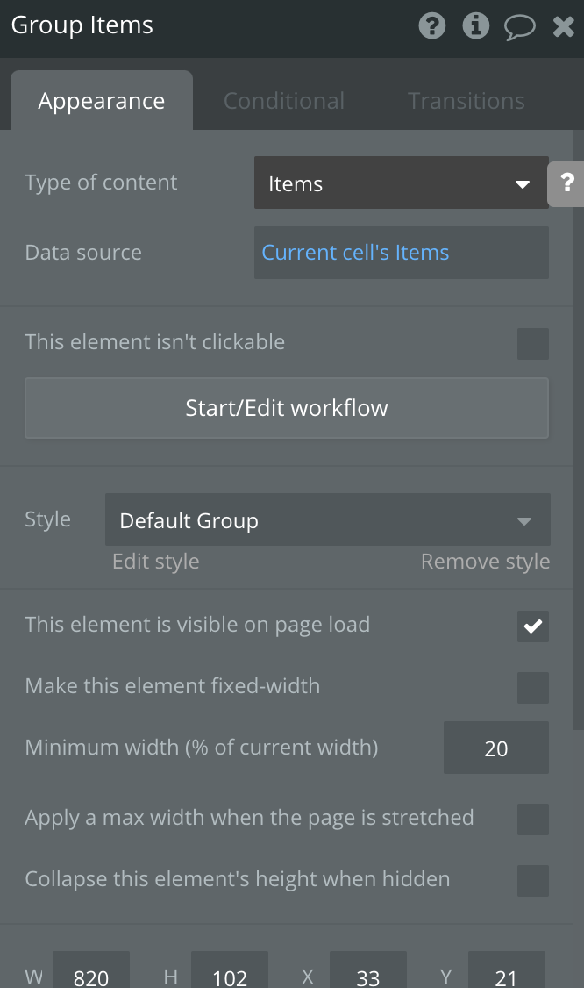
Task: Select the Appearance tab
Action: pos(102,101)
